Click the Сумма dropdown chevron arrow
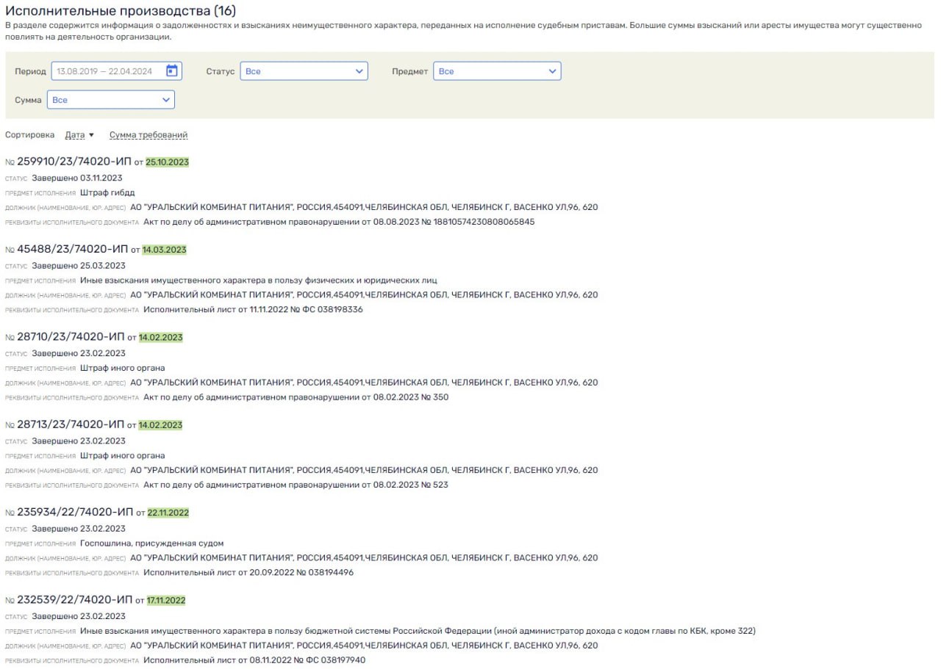This screenshot has width=941, height=669. tap(167, 99)
